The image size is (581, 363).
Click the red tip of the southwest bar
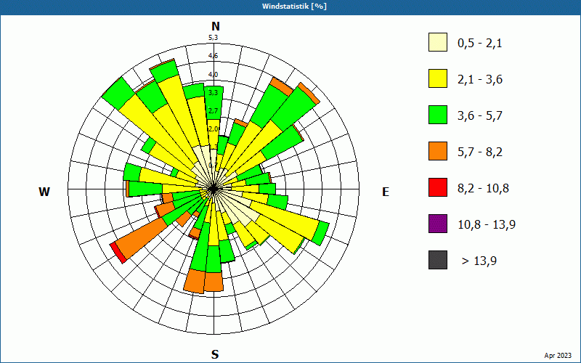[x=118, y=253]
